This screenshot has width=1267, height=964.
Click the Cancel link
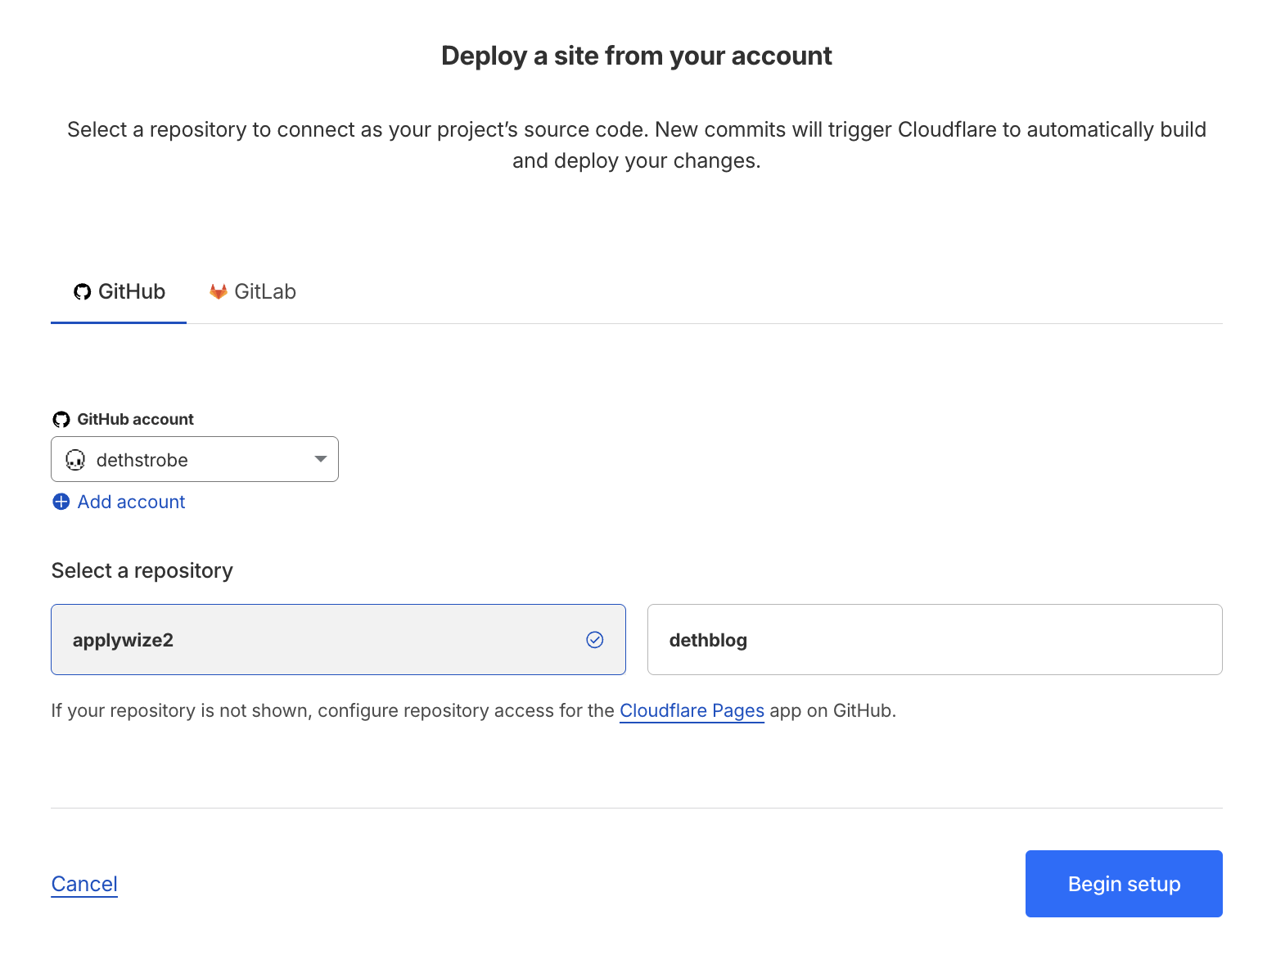[84, 884]
